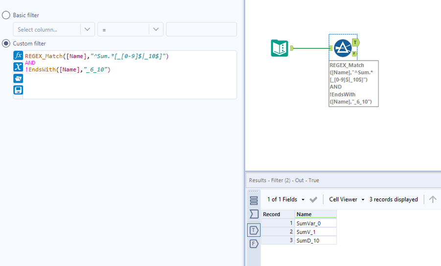
Task: Click record number 2 row header
Action: click(278, 232)
